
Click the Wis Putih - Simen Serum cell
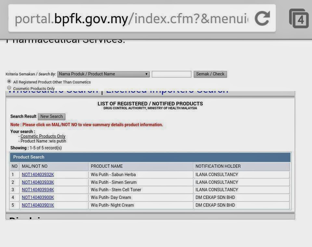(x=141, y=182)
